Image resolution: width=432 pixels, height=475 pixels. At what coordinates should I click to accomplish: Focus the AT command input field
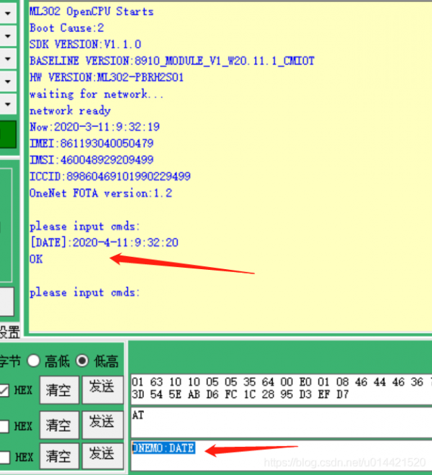click(x=281, y=422)
